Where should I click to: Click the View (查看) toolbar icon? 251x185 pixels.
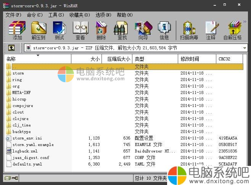[80, 30]
